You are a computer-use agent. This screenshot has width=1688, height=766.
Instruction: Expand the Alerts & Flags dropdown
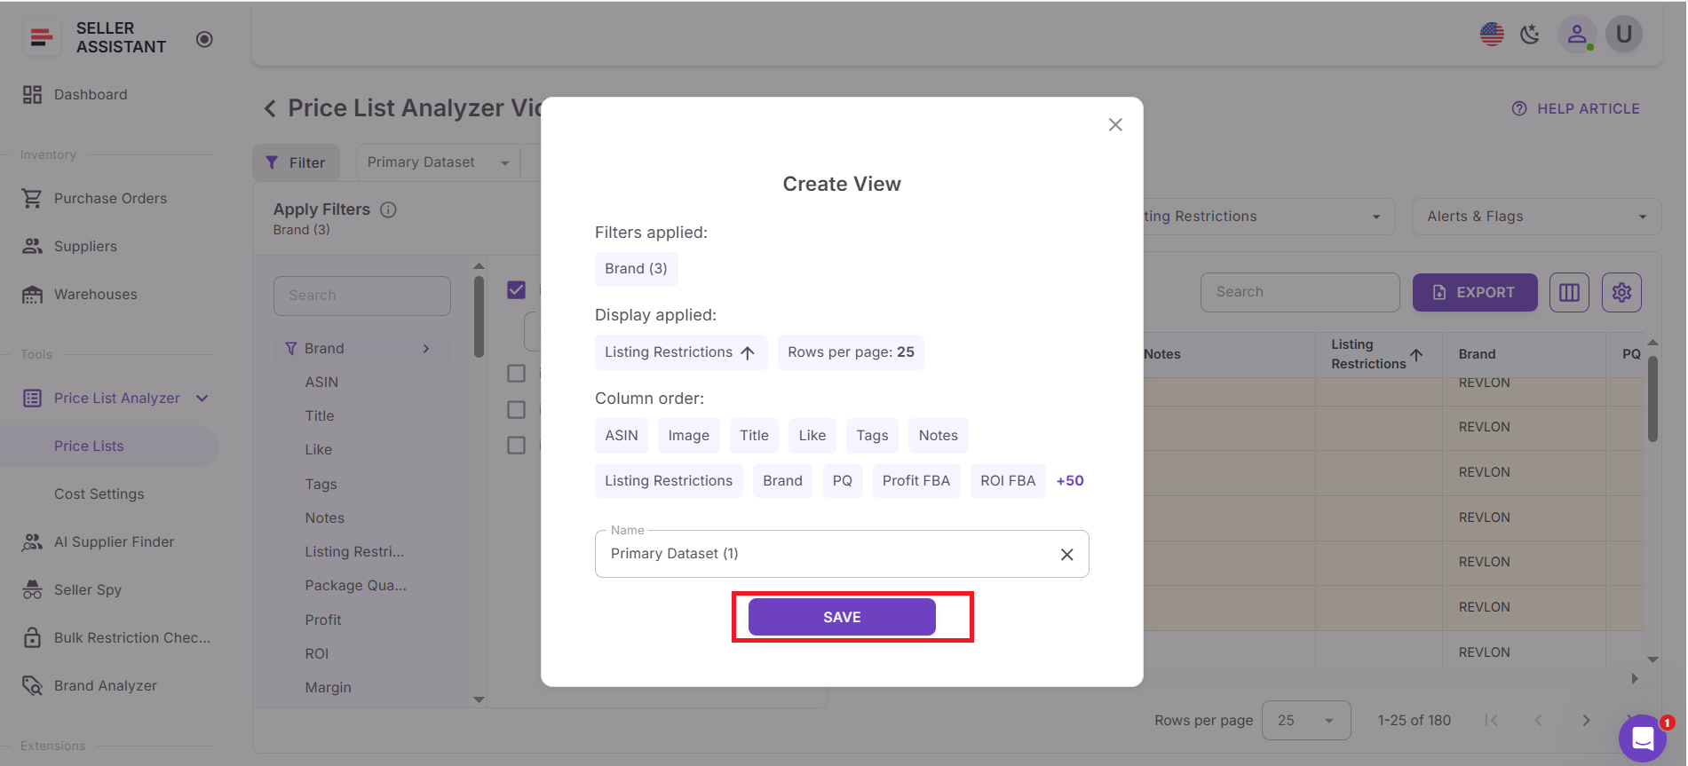1535,217
